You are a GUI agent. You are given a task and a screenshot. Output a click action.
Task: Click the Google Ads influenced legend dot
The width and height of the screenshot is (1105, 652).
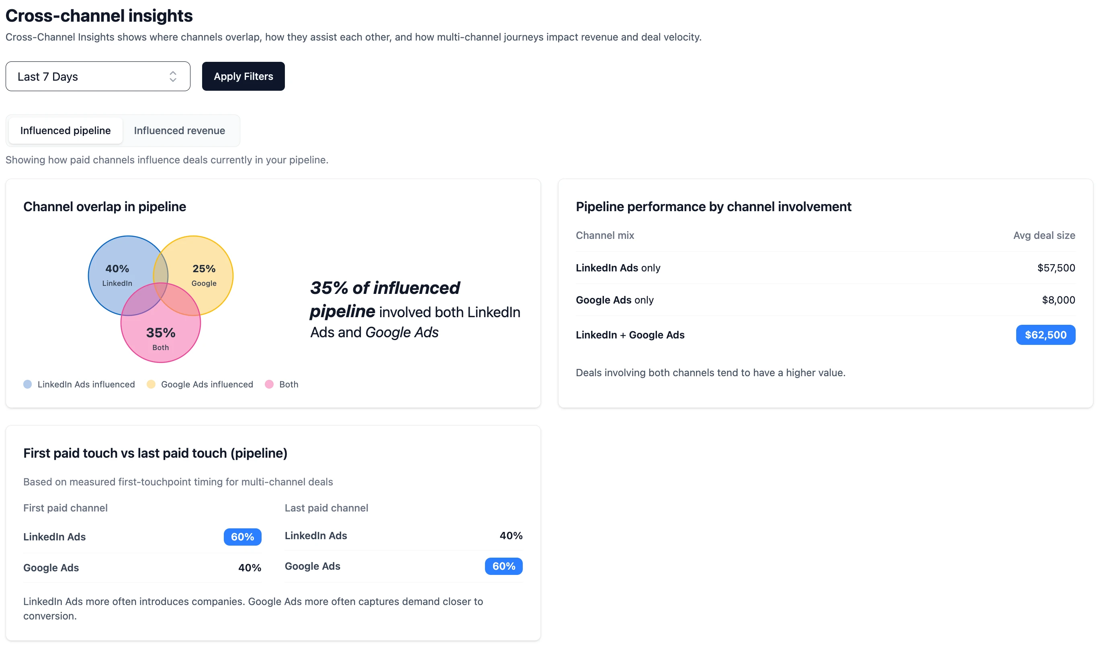[x=151, y=384]
